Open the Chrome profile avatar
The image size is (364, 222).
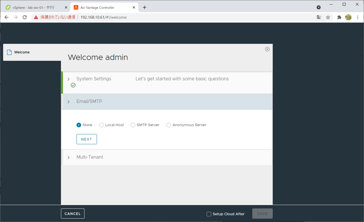click(x=348, y=17)
